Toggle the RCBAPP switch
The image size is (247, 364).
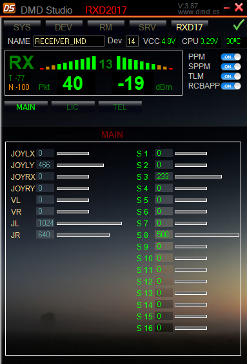tap(231, 86)
